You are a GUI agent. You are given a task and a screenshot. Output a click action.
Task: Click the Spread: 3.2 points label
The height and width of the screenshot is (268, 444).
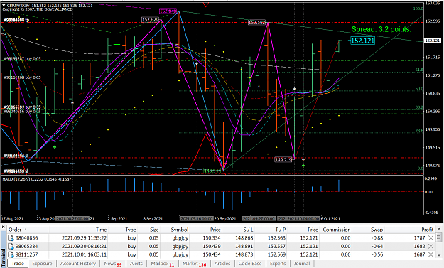pyautogui.click(x=381, y=29)
